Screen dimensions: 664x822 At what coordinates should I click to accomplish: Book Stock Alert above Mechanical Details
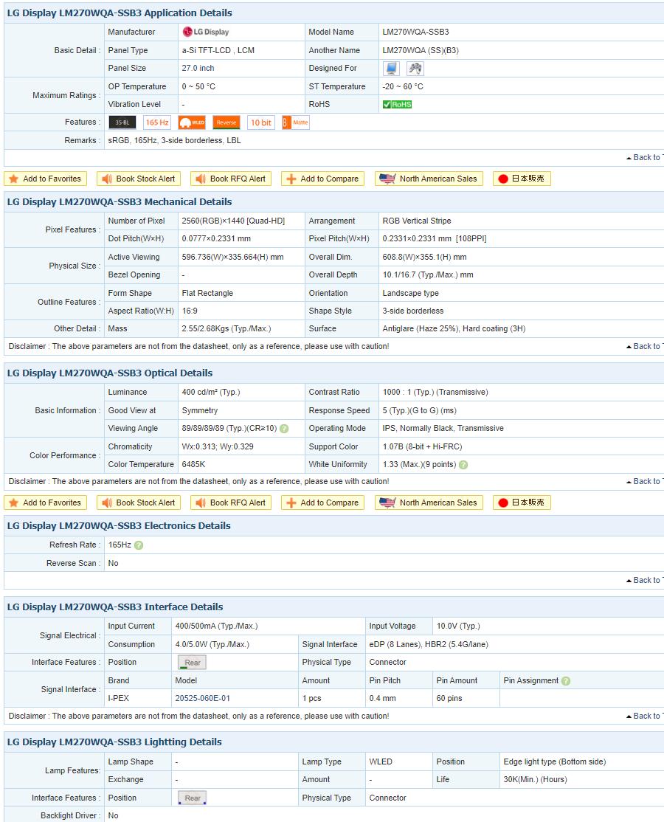tap(139, 179)
